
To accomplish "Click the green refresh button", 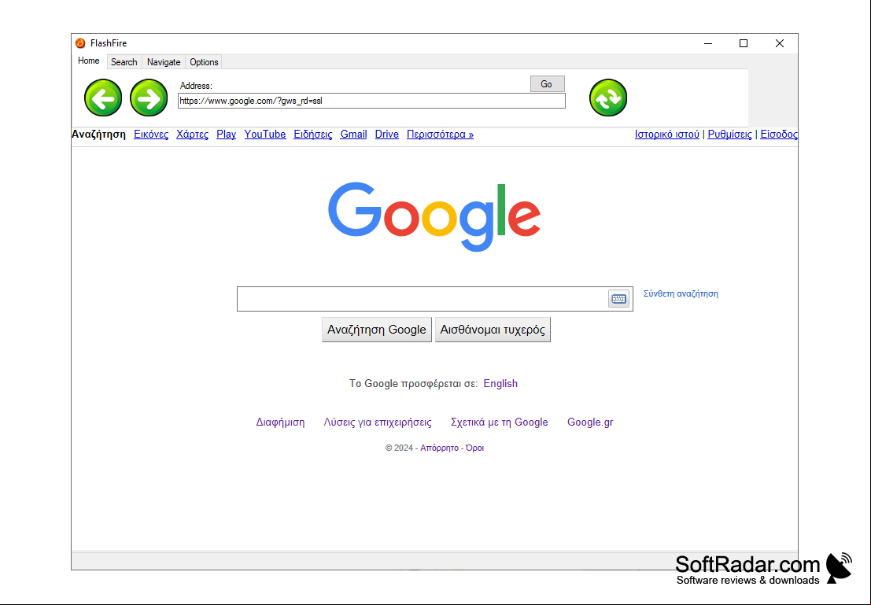I will coord(608,98).
